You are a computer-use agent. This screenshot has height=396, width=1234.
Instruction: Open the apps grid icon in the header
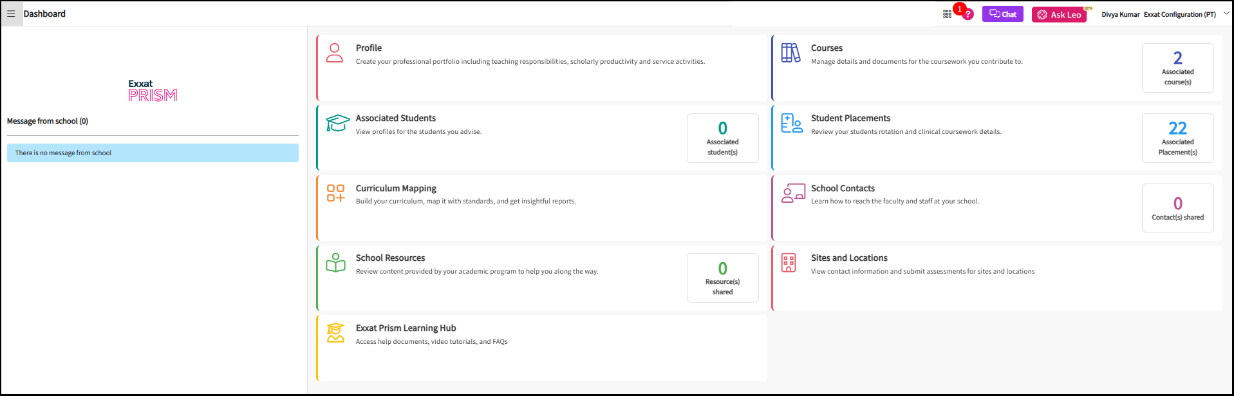click(947, 13)
